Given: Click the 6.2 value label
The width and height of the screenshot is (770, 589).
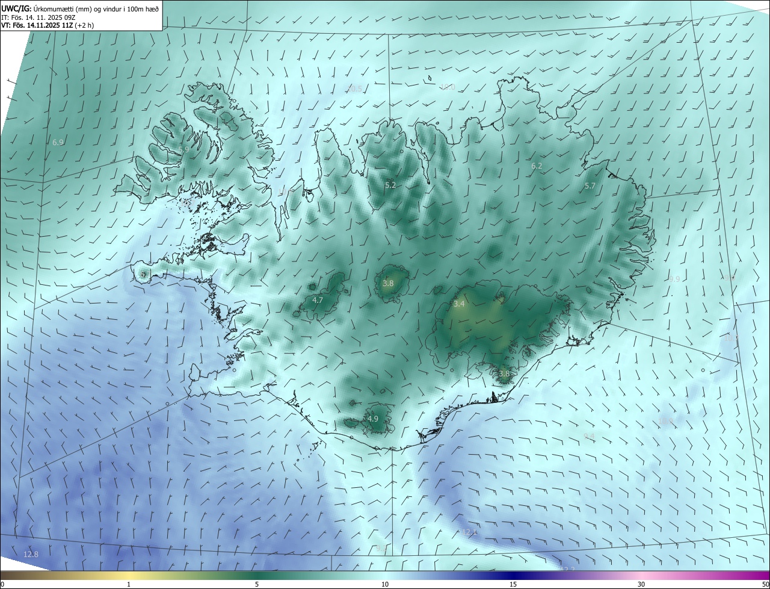Looking at the screenshot, I should [537, 166].
